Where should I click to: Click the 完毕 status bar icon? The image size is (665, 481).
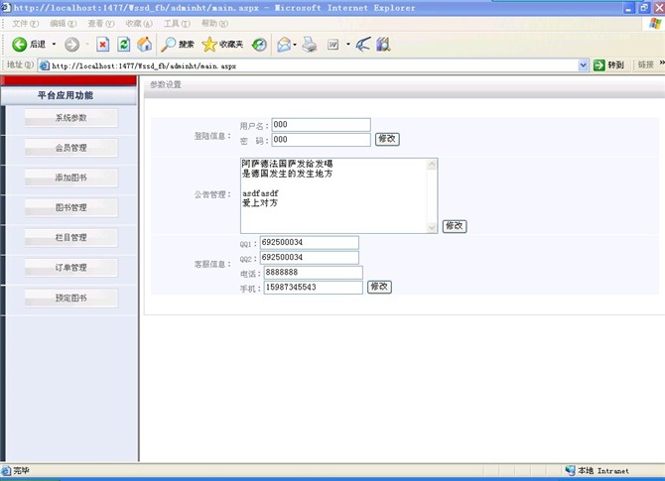pyautogui.click(x=6, y=470)
